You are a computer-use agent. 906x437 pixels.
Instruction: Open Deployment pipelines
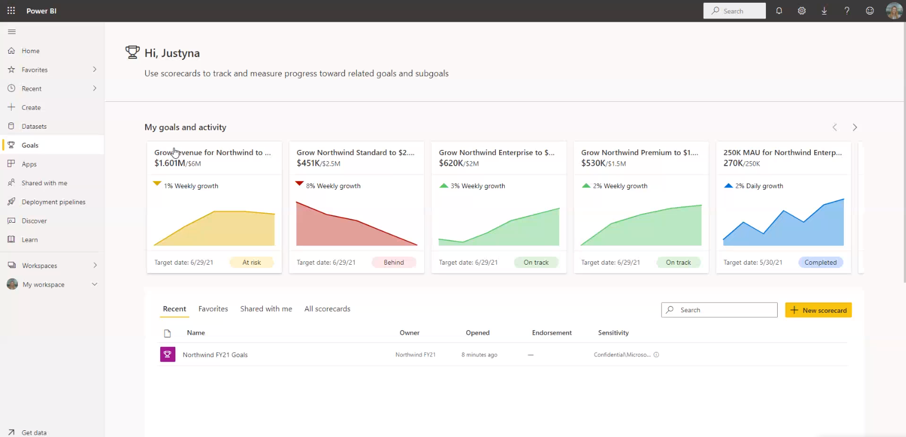(52, 202)
